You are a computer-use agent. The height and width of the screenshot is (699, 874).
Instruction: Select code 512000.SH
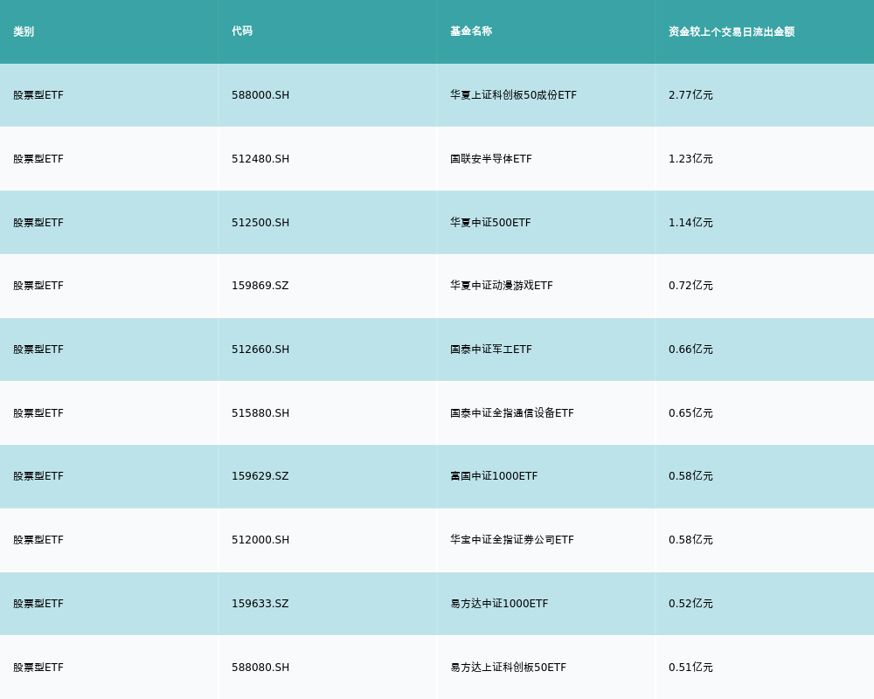point(260,540)
